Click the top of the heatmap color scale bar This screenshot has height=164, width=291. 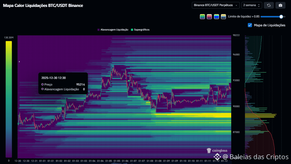point(9,42)
